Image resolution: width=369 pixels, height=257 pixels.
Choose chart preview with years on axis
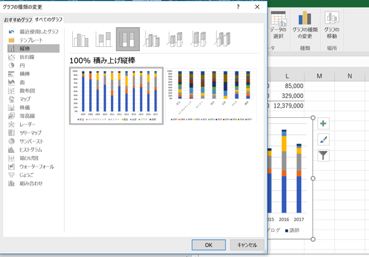116,96
